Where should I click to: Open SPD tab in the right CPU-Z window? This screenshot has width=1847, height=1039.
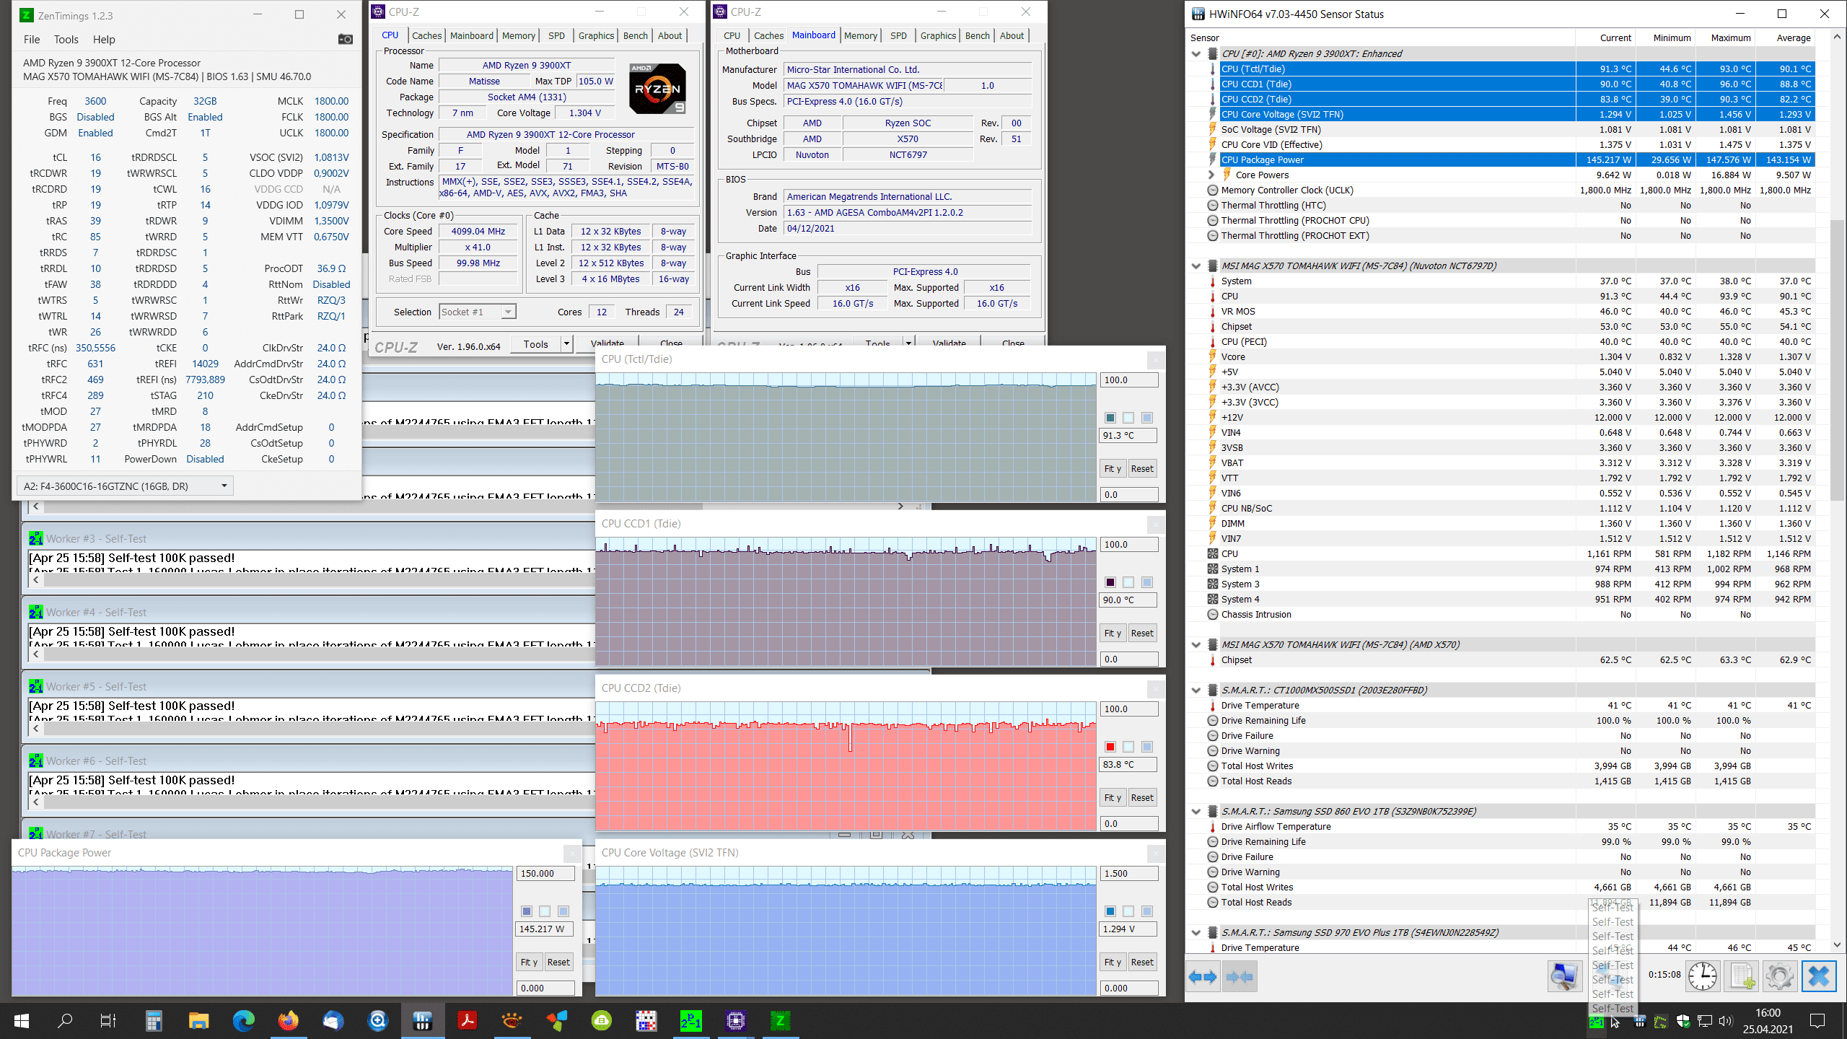click(898, 35)
